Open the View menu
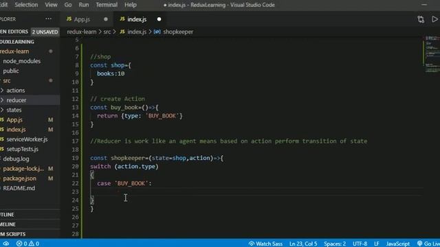The width and height of the screenshot is (440, 247). tap(51, 5)
